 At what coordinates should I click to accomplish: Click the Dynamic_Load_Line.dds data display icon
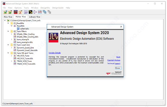[15, 50]
